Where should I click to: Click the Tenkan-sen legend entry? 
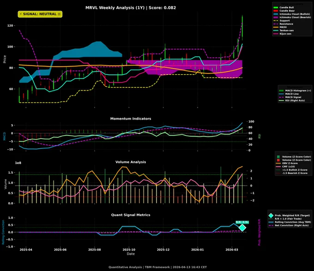284,30
